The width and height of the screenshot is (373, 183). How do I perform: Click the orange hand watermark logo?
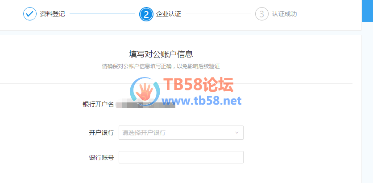pos(145,91)
